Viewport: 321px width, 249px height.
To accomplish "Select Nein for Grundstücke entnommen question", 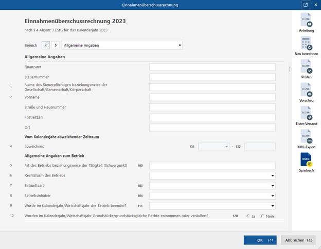I will tap(262, 216).
